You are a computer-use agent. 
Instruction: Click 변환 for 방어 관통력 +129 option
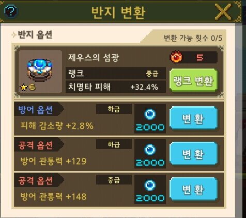(193, 154)
